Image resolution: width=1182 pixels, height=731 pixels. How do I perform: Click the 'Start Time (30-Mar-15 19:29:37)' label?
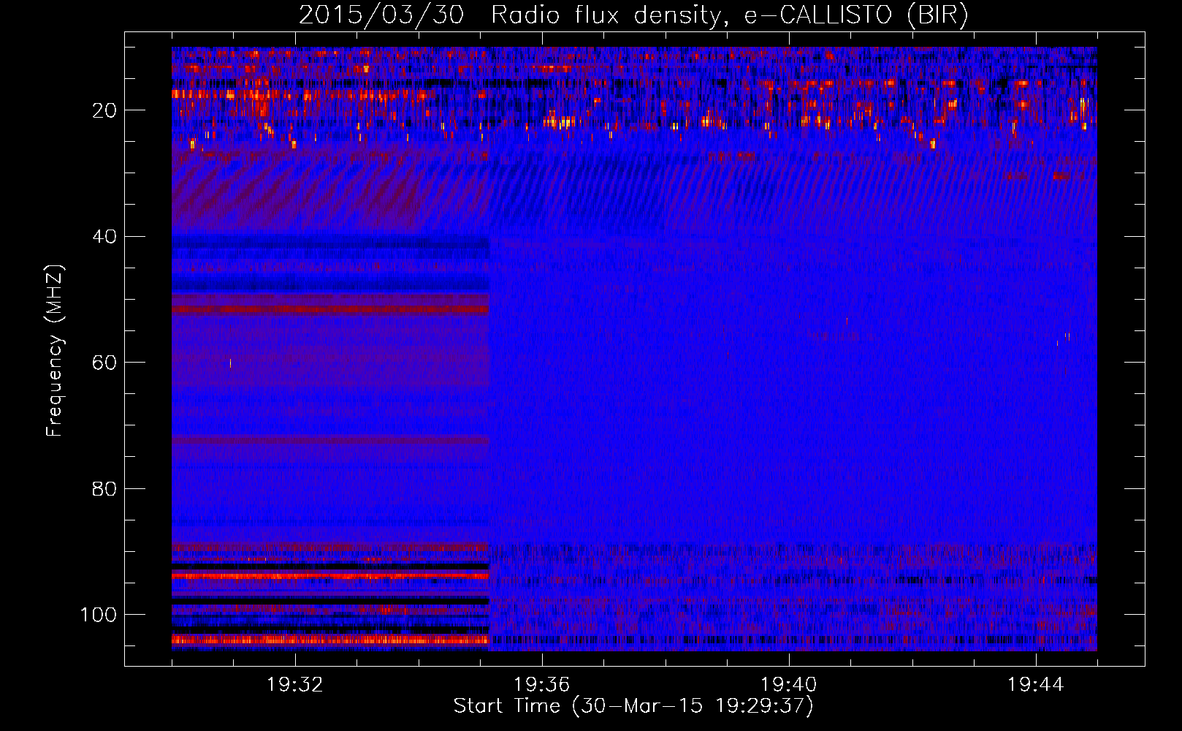click(633, 706)
